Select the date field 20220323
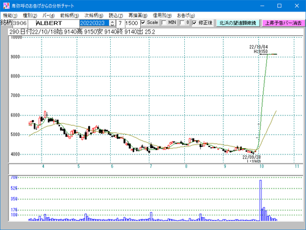Screen dimensions: 306x230 (94, 23)
